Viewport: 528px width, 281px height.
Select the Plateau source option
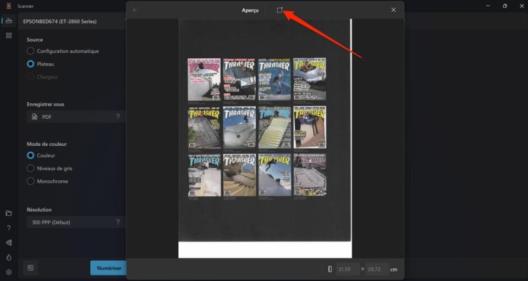point(31,64)
